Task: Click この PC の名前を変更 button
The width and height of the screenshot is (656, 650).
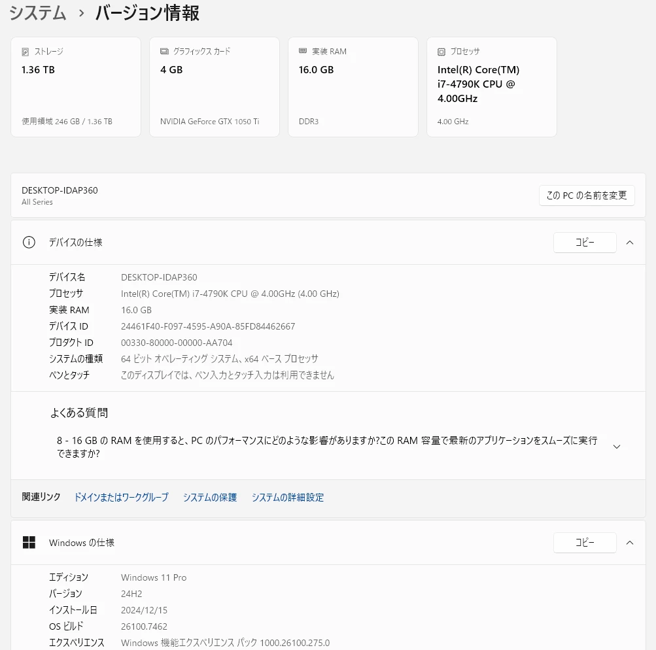Action: pyautogui.click(x=587, y=196)
